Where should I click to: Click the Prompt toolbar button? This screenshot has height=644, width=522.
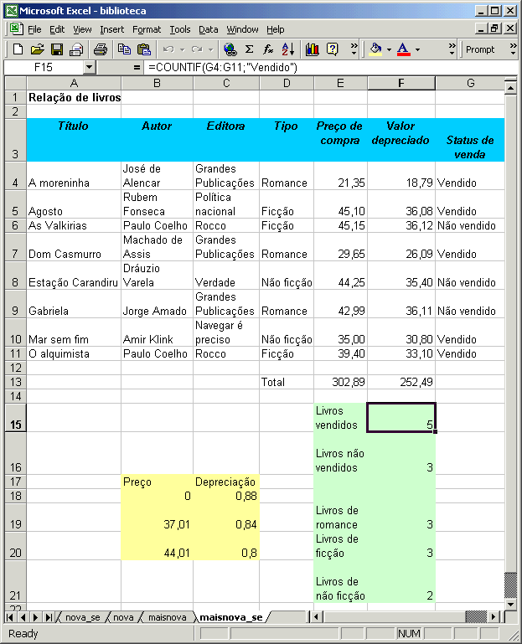point(480,49)
